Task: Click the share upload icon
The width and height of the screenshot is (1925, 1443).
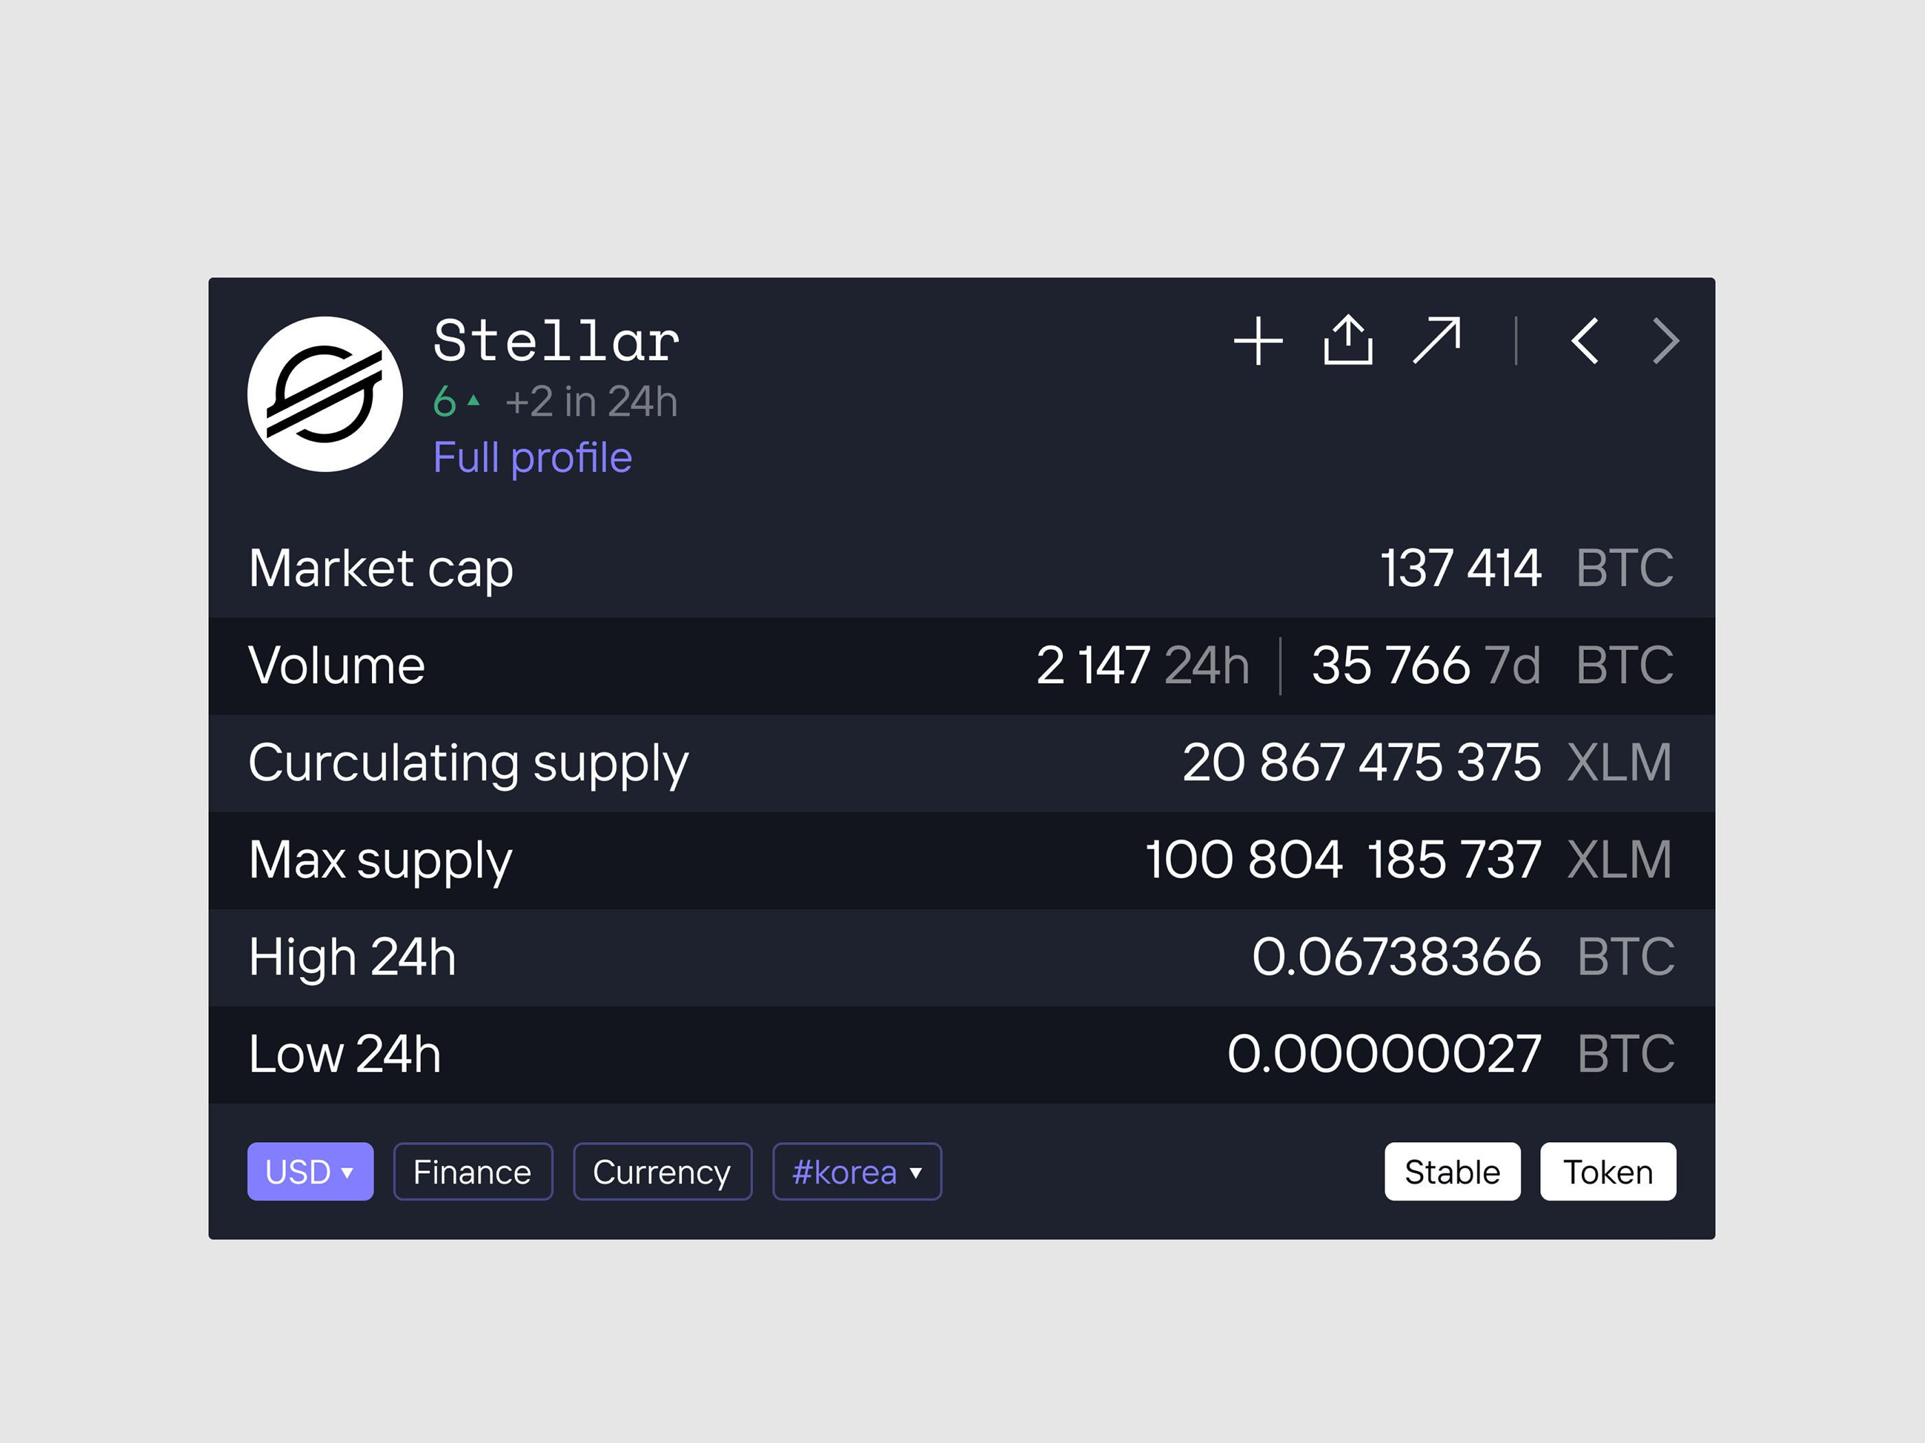Action: tap(1348, 340)
